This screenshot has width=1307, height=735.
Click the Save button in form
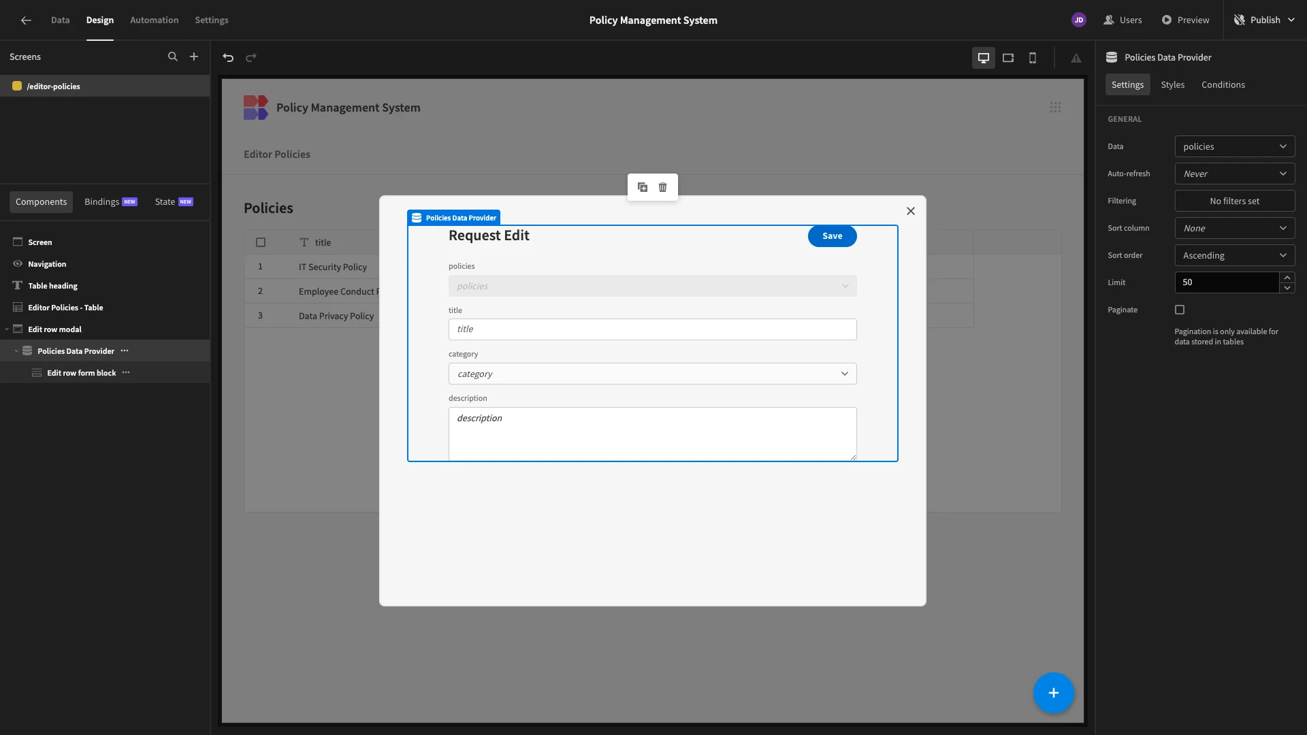(x=832, y=236)
